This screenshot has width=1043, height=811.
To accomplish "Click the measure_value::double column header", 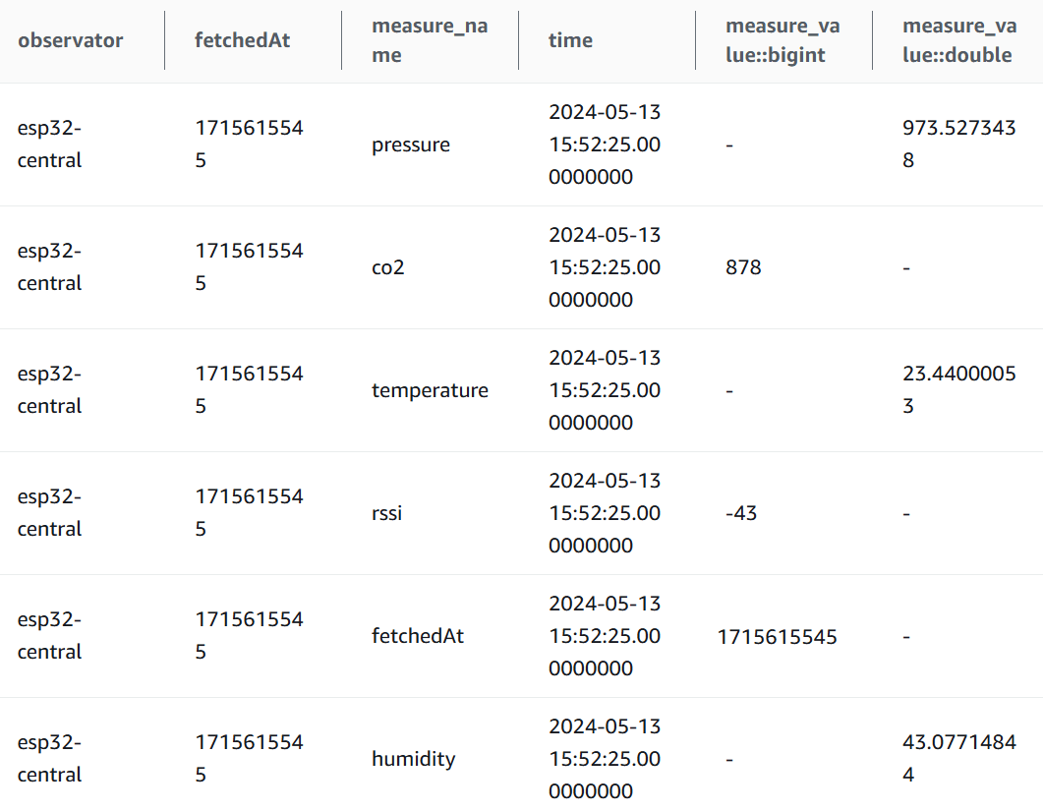I will 959,40.
